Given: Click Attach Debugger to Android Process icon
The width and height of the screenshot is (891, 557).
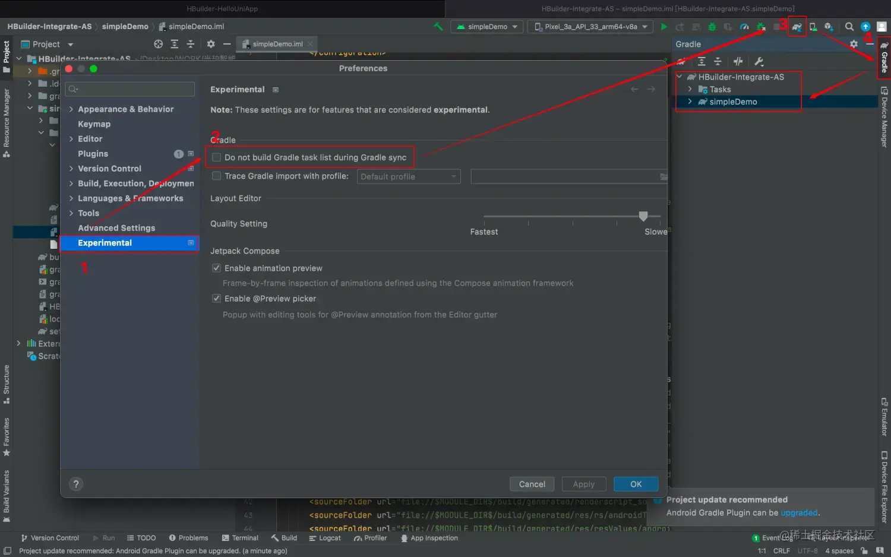Looking at the screenshot, I should tap(761, 27).
